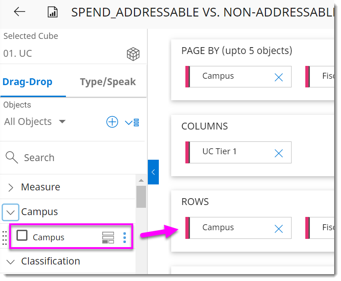Viewport: 341px width, 281px height.
Task: Remove Campus from Page By
Action: click(278, 77)
